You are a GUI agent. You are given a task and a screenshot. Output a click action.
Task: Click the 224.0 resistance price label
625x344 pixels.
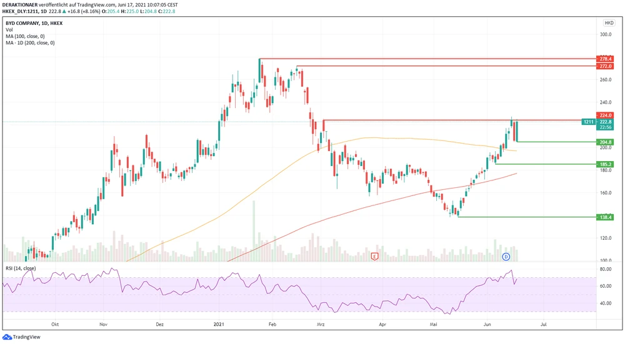click(x=606, y=115)
